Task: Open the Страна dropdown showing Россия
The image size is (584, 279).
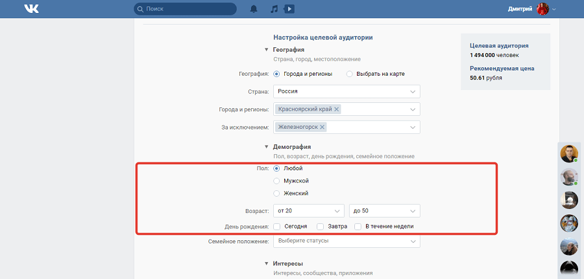Action: (347, 92)
